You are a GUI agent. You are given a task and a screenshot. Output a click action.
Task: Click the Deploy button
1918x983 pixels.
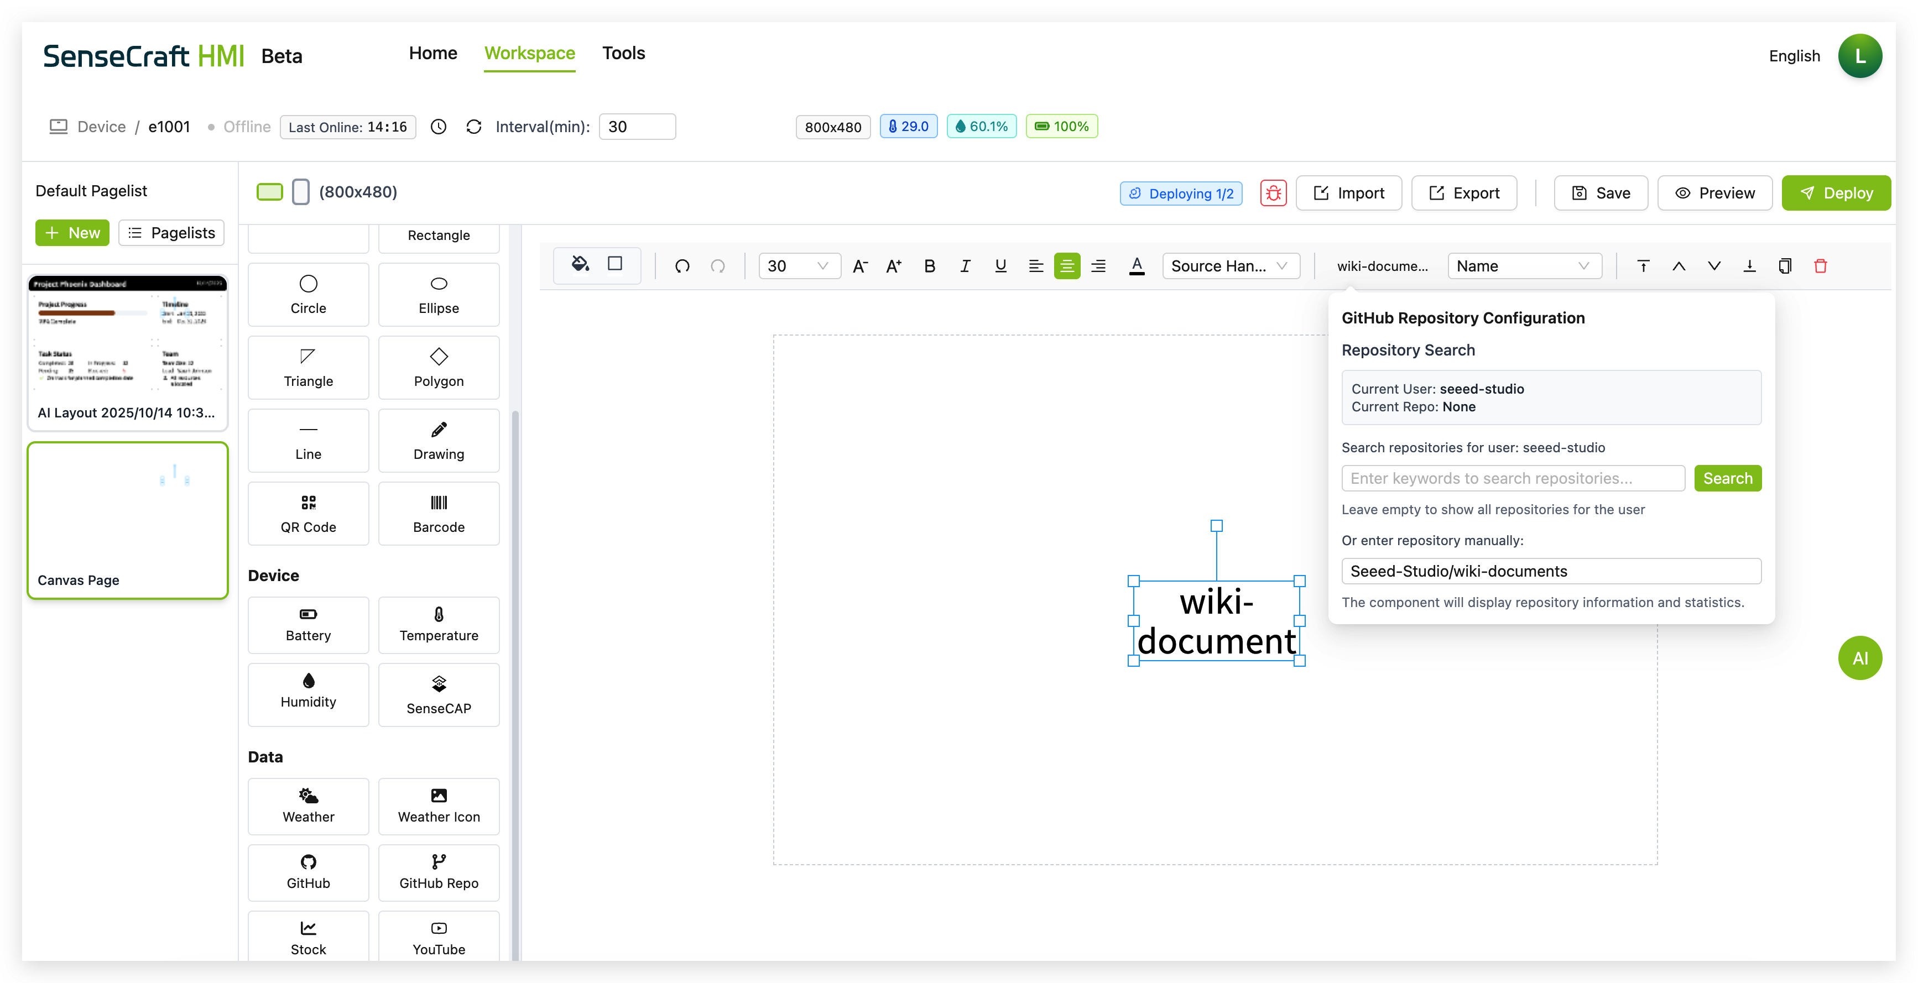[x=1836, y=194]
